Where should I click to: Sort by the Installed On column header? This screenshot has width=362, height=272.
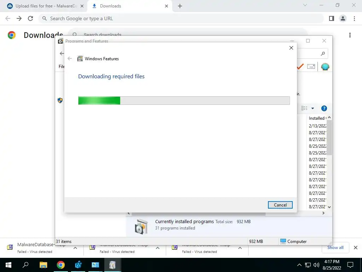[317, 118]
